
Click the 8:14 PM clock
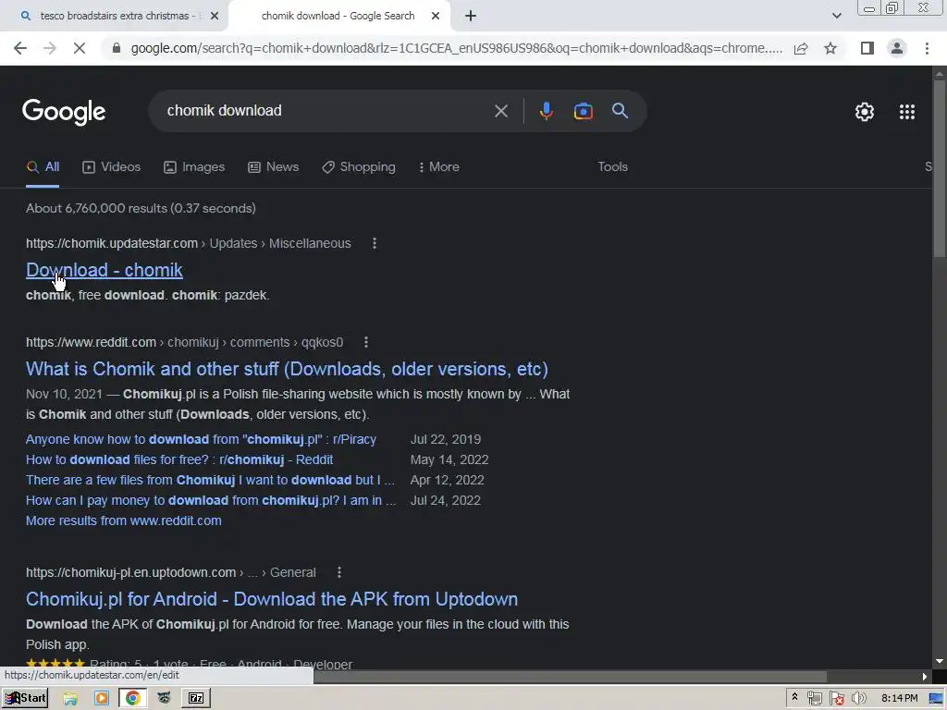899,698
